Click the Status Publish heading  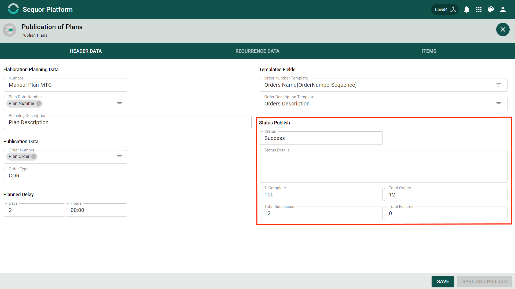tap(274, 123)
